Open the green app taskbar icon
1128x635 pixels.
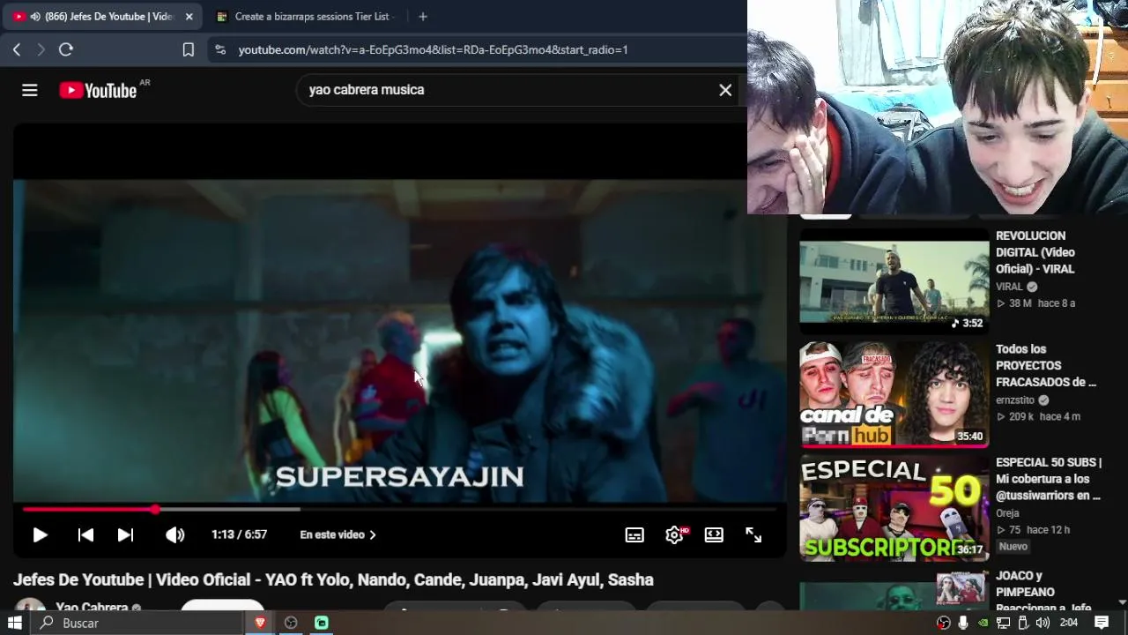coord(322,623)
